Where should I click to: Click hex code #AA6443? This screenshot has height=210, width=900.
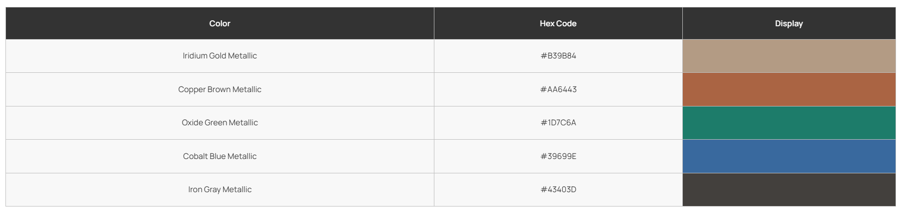pyautogui.click(x=558, y=90)
